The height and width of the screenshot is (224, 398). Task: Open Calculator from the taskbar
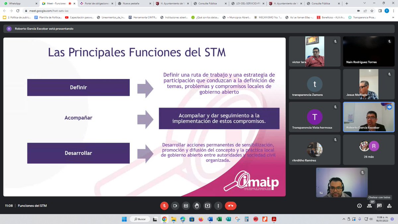pyautogui.click(x=246, y=219)
